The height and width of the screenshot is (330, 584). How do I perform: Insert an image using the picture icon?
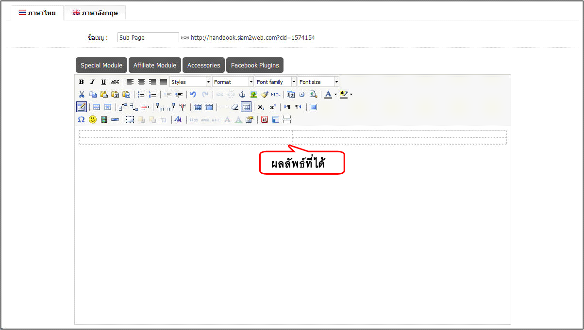[x=253, y=95]
